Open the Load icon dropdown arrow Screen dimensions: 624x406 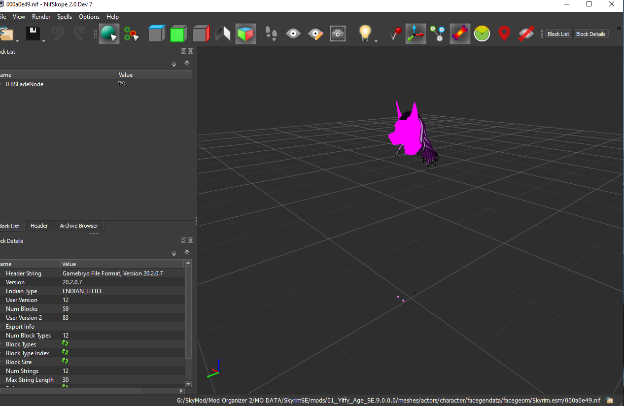[17, 40]
